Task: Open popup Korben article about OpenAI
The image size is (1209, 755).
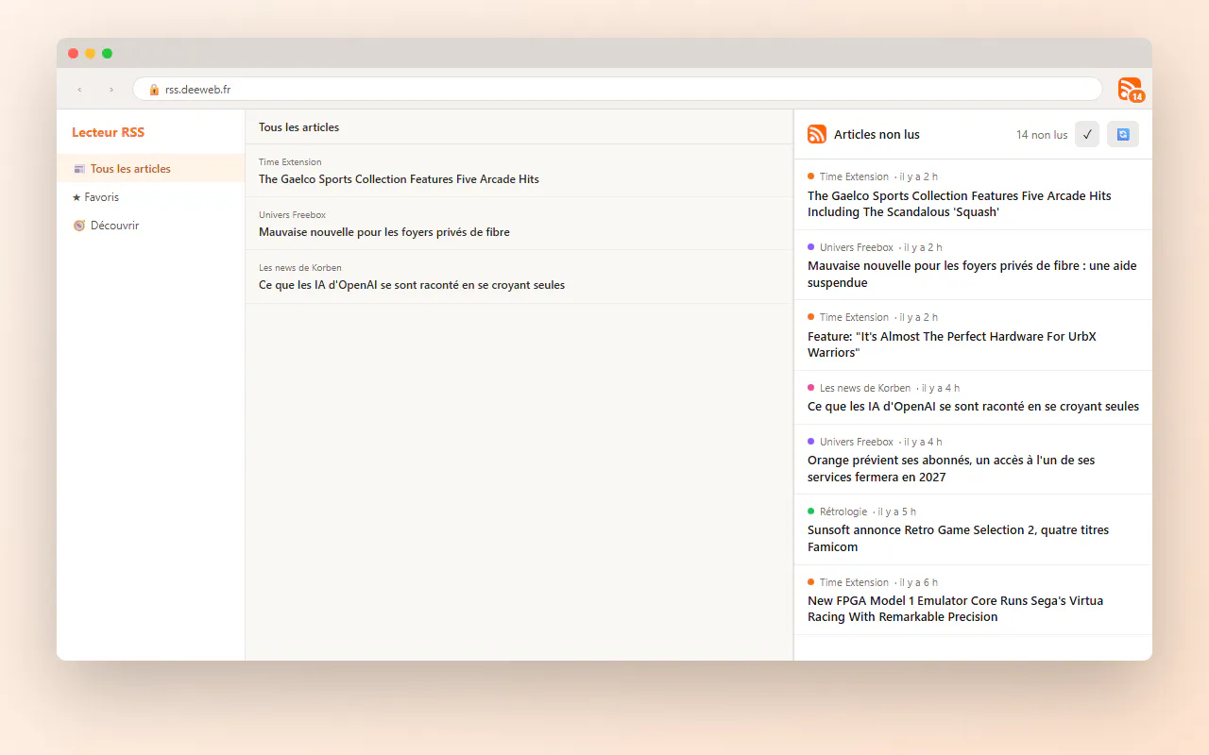Action: [x=973, y=397]
